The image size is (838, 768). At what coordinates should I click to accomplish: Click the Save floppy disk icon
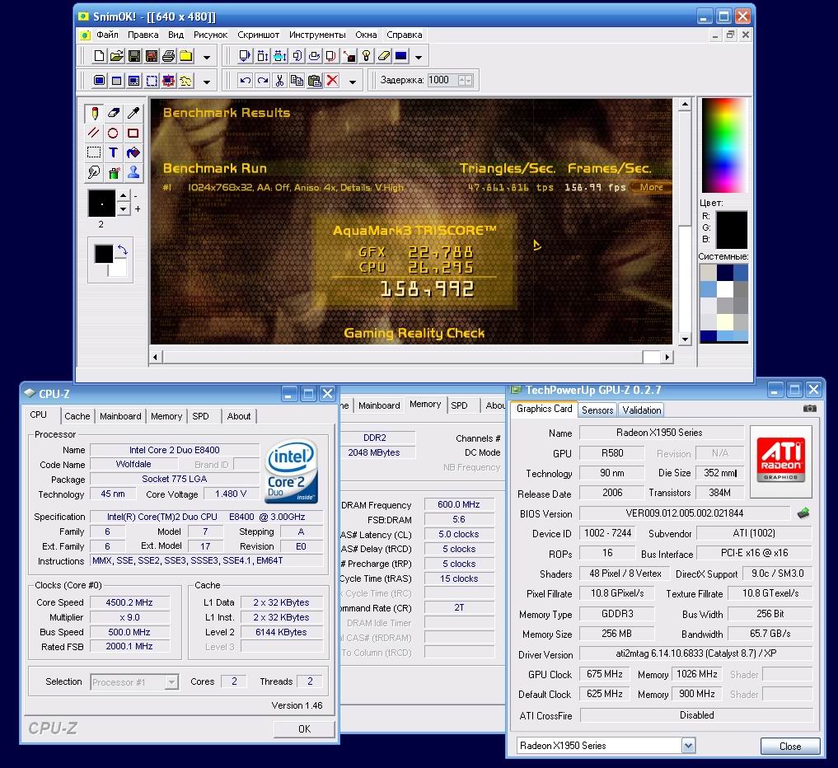point(134,55)
